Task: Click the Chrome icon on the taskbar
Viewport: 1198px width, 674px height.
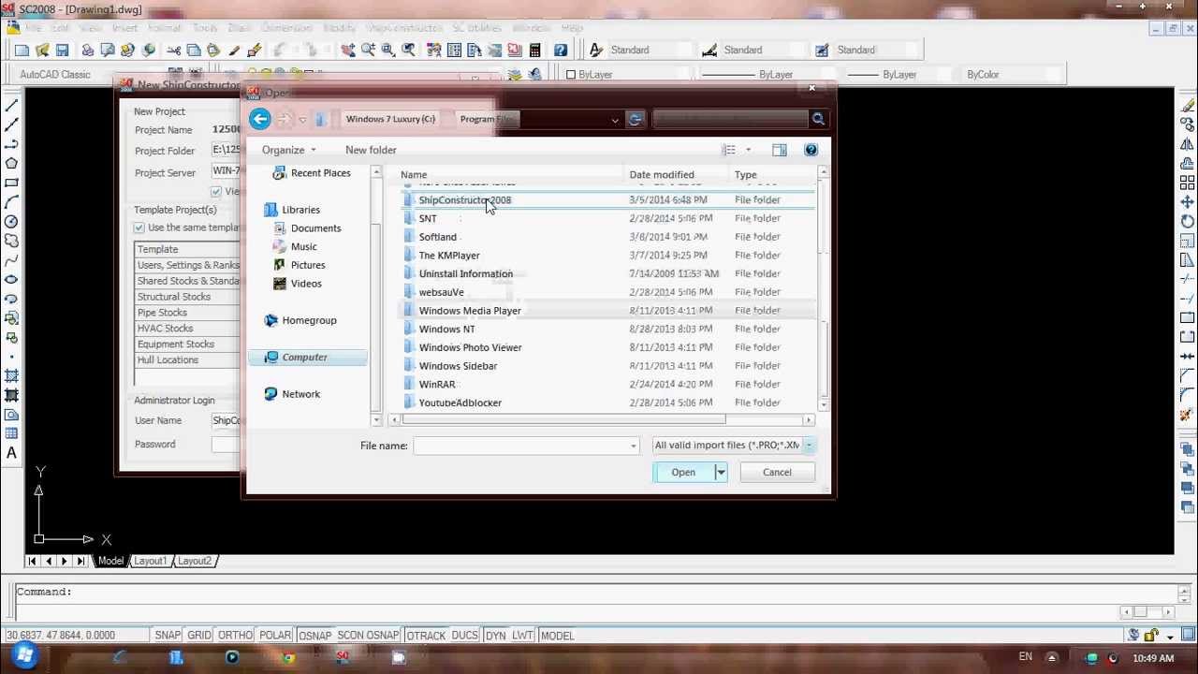Action: click(x=288, y=657)
